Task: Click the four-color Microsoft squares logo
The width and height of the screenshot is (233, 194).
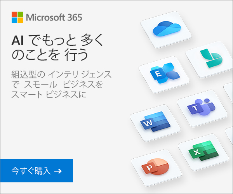Action: [17, 17]
